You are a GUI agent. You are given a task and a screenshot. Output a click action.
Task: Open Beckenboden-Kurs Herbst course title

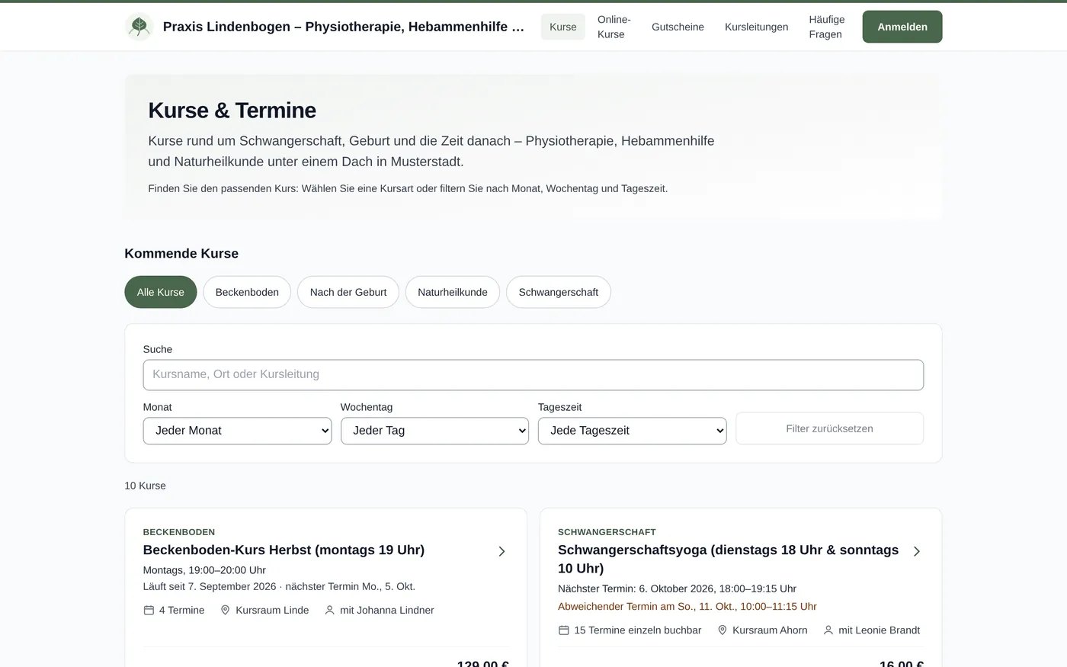tap(284, 550)
